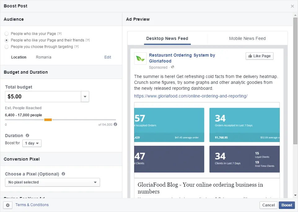The image size is (298, 212).
Task: Click the globe audience icon beside Sponsored
Action: click(x=173, y=67)
